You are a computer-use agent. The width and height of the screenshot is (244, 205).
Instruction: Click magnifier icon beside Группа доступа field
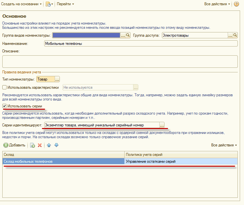[235, 35]
